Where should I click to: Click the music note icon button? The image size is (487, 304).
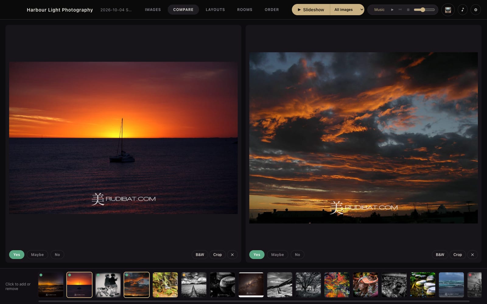(462, 10)
